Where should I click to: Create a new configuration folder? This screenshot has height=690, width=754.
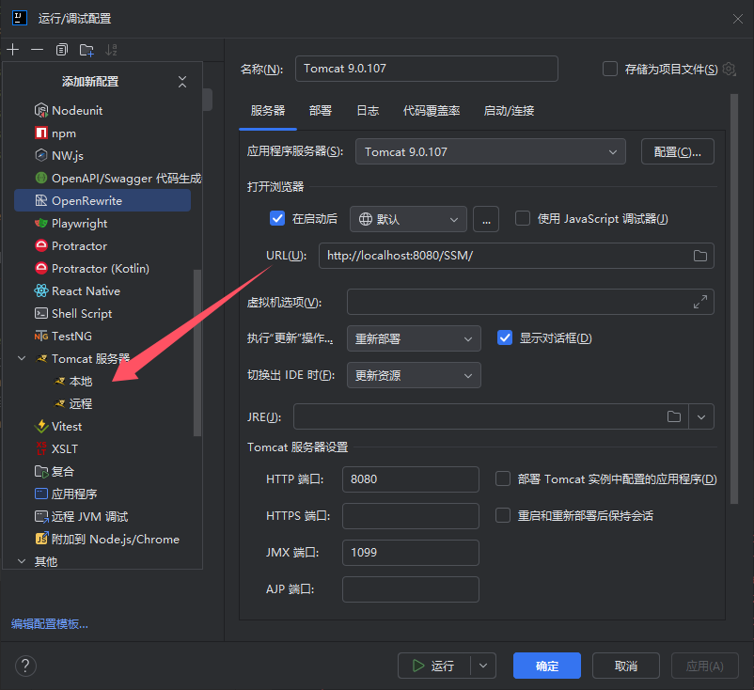(x=86, y=50)
